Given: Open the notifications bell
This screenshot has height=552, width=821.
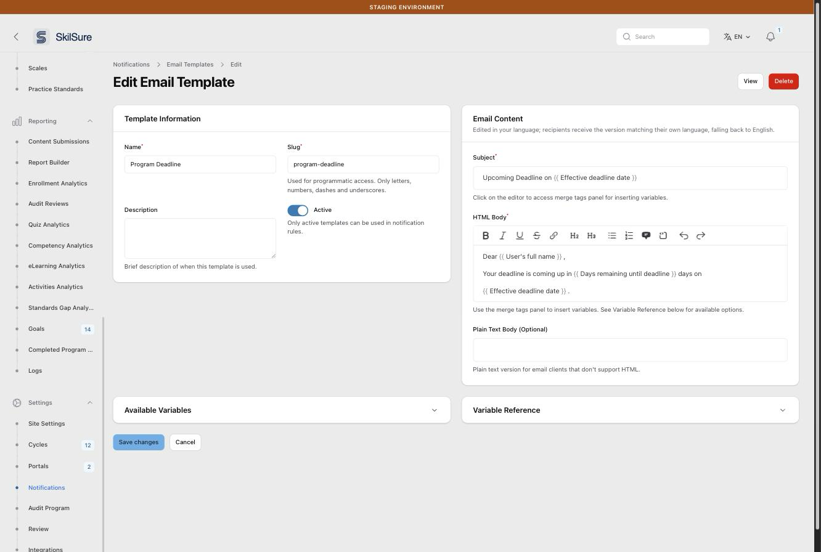Looking at the screenshot, I should pyautogui.click(x=770, y=37).
